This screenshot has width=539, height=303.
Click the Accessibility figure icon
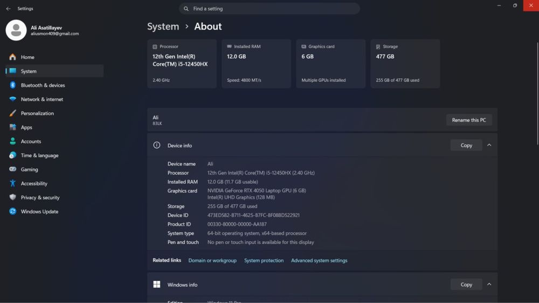(13, 183)
